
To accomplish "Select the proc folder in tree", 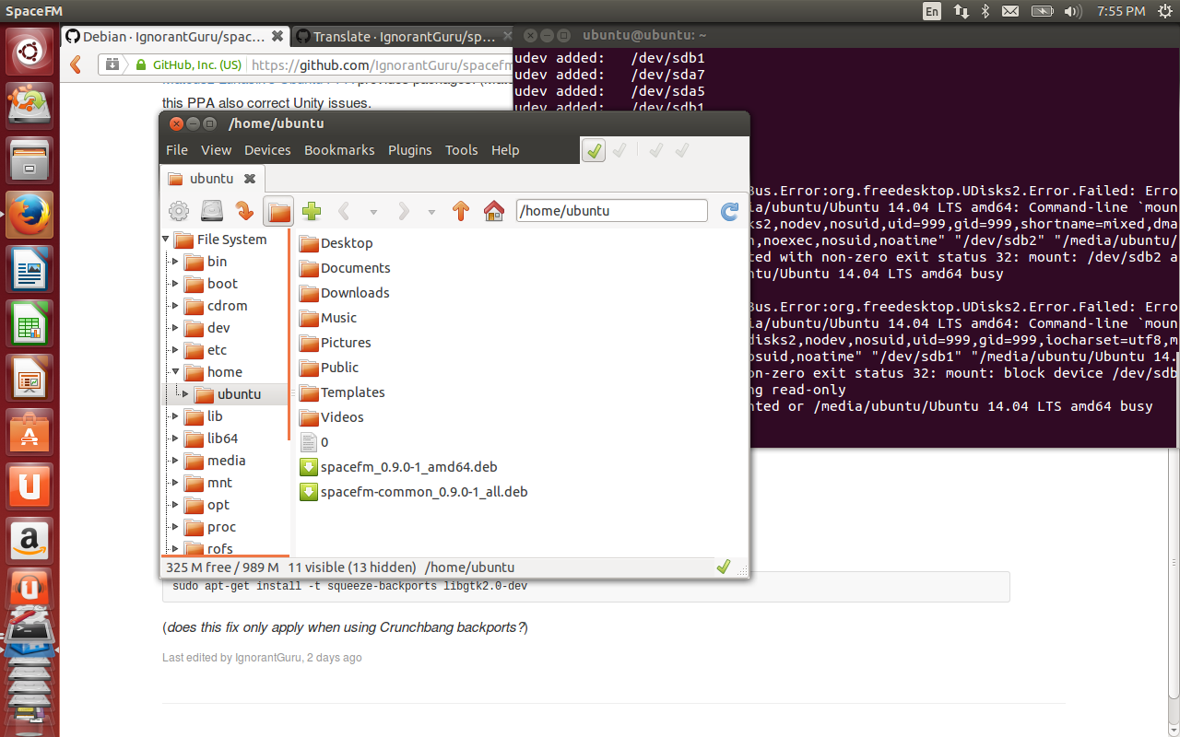I will click(210, 527).
